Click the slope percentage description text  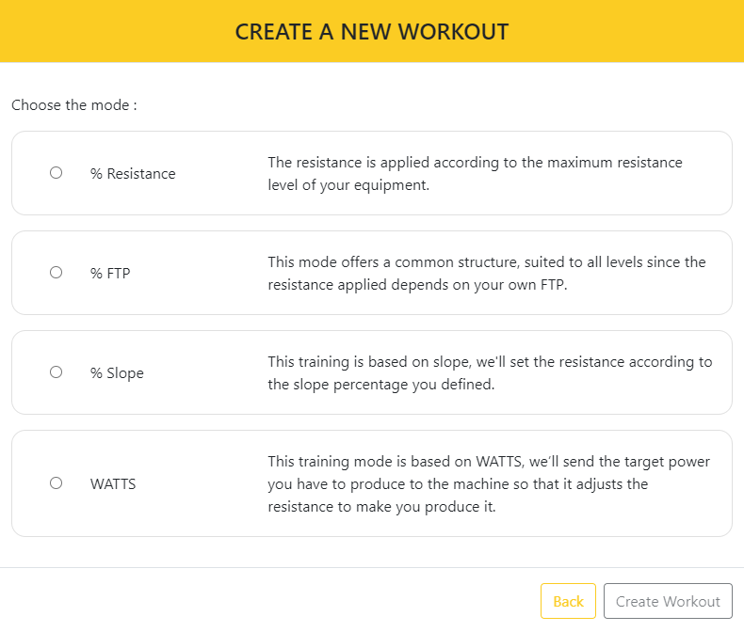tap(490, 372)
